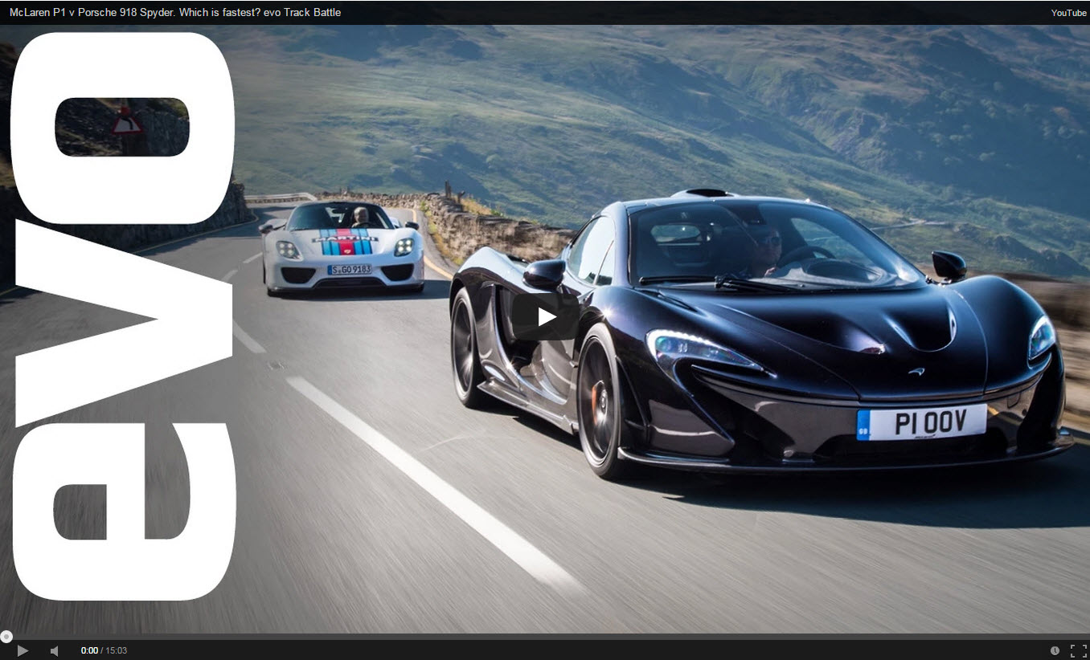Click the 0:00 / 15:03 time display
1090x660 pixels.
[104, 650]
